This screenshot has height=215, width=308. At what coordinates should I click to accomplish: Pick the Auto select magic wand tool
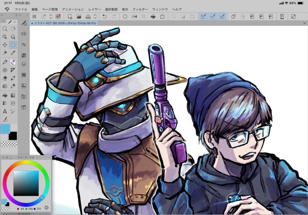pyautogui.click(x=5, y=53)
